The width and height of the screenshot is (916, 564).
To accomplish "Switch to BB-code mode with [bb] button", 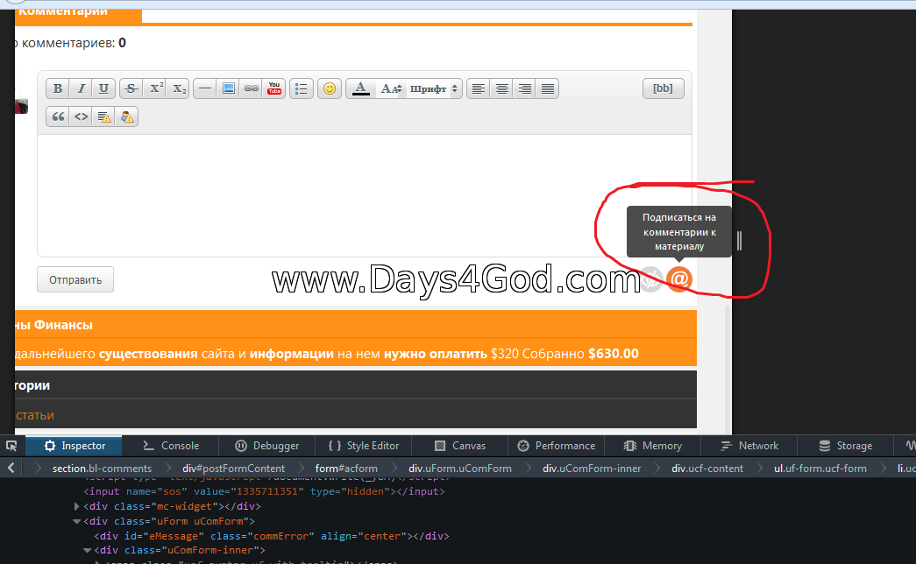I will 663,88.
